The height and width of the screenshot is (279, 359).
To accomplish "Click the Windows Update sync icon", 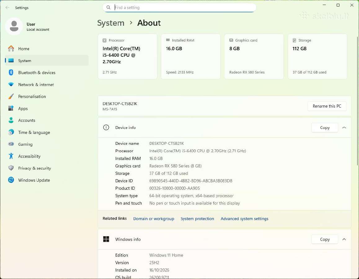I will click(x=11, y=180).
